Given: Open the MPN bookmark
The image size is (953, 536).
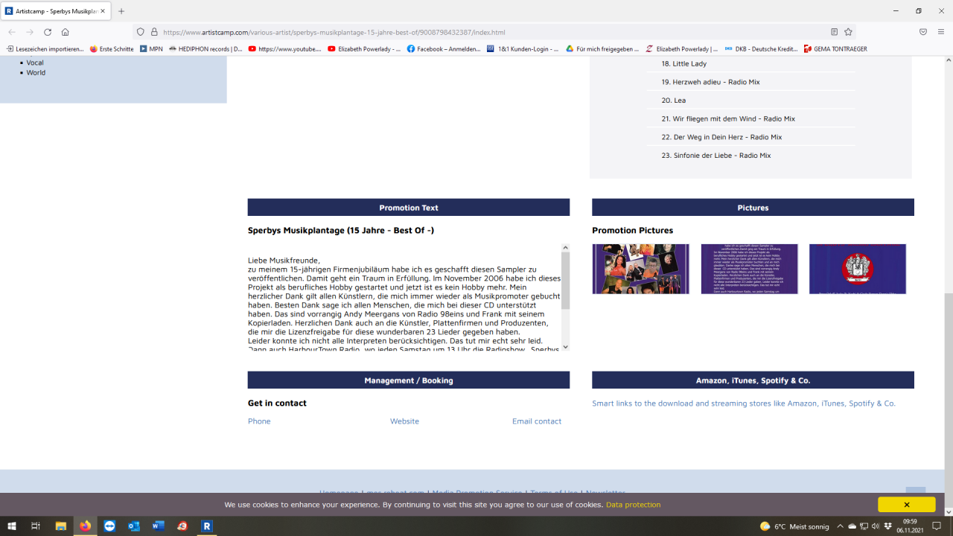Looking at the screenshot, I should (x=151, y=49).
